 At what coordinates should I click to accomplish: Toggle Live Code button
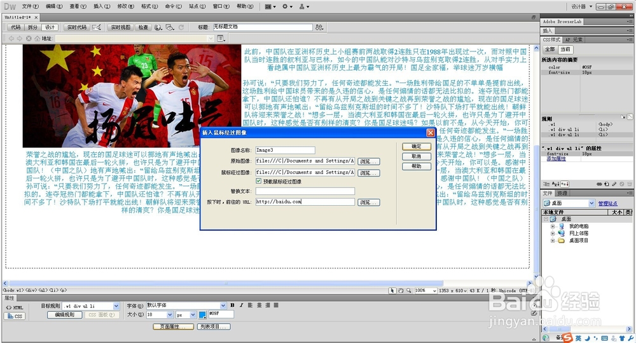pyautogui.click(x=77, y=27)
